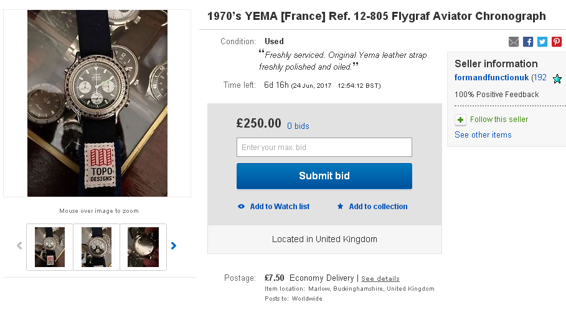Click the green plus follow icon
The width and height of the screenshot is (566, 310).
coord(460,120)
